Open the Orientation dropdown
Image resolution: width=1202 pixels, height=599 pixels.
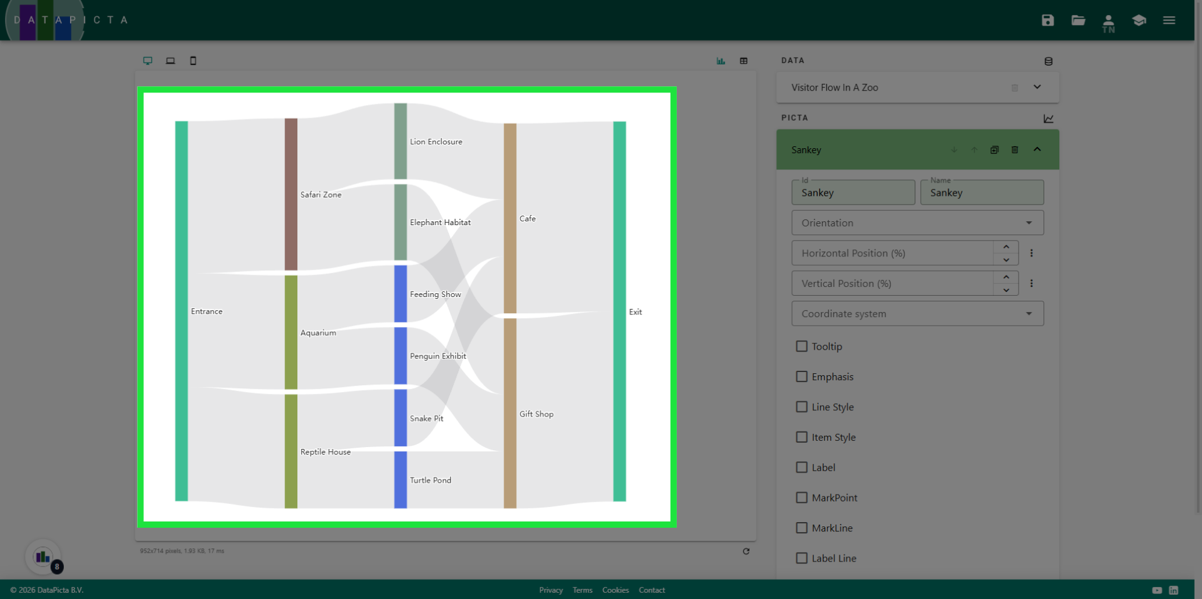coord(917,223)
